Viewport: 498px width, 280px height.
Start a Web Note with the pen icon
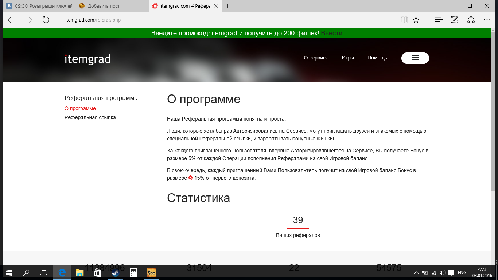[x=455, y=20]
